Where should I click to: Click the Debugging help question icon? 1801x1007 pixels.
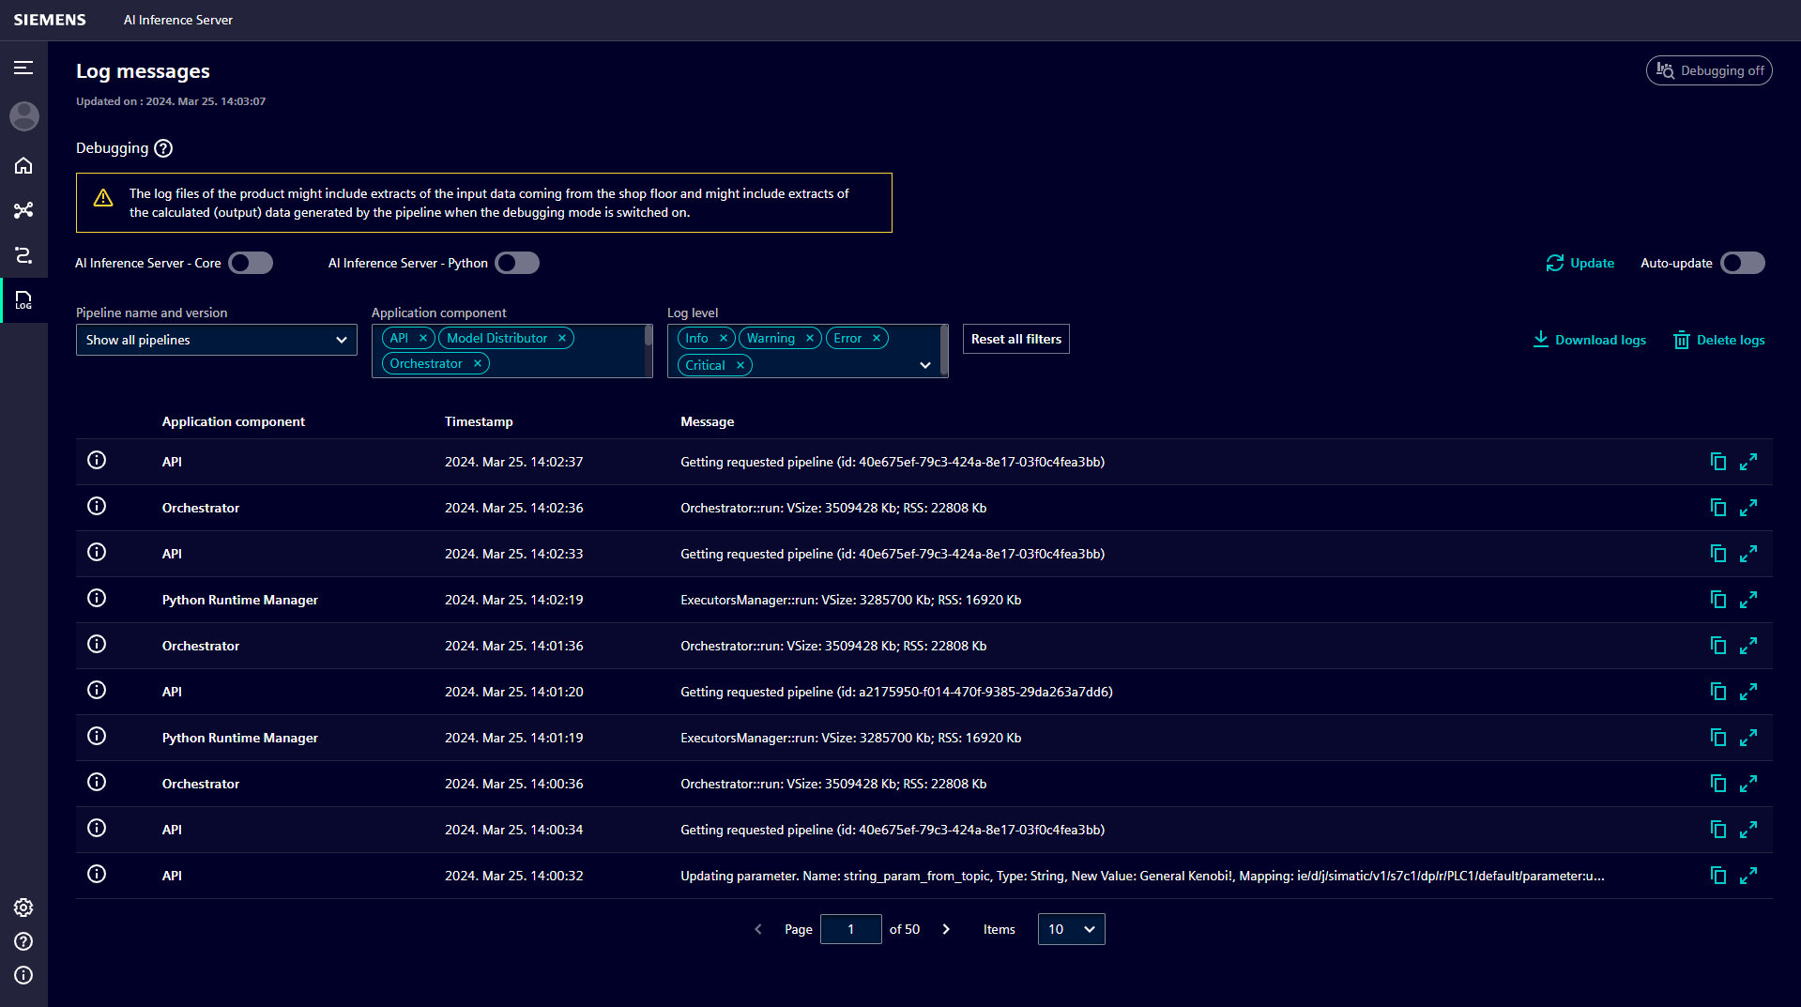(163, 148)
